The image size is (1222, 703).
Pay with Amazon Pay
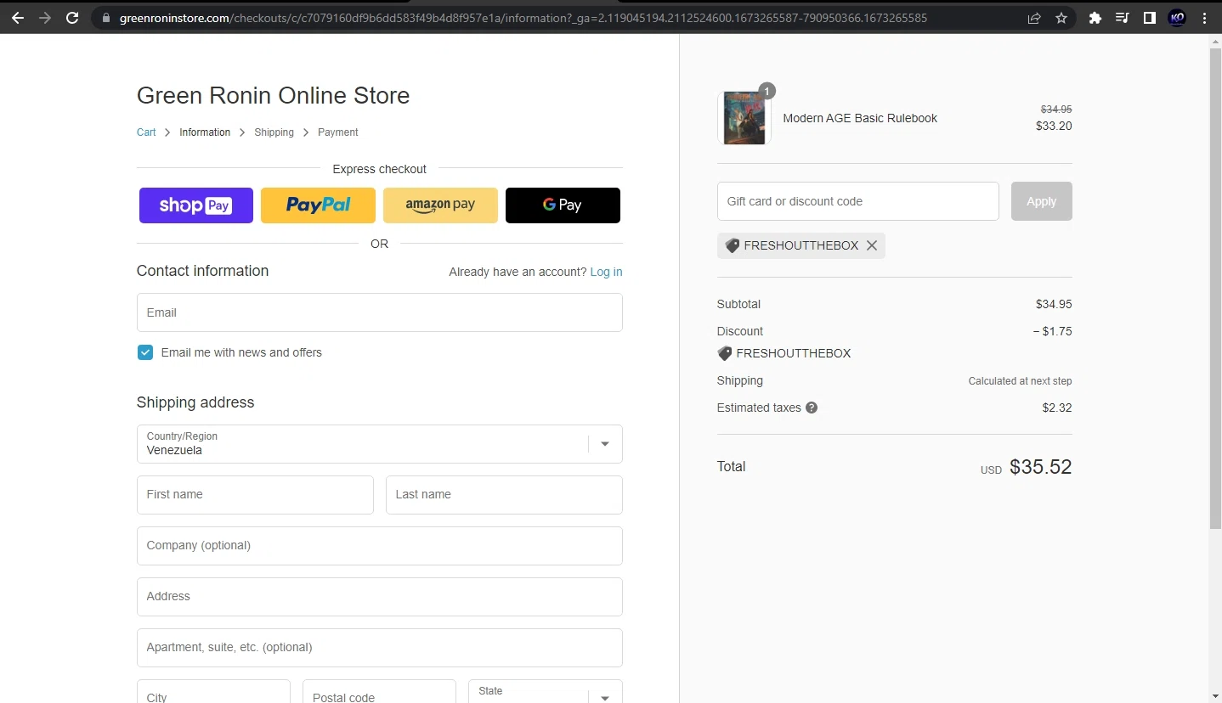click(440, 205)
